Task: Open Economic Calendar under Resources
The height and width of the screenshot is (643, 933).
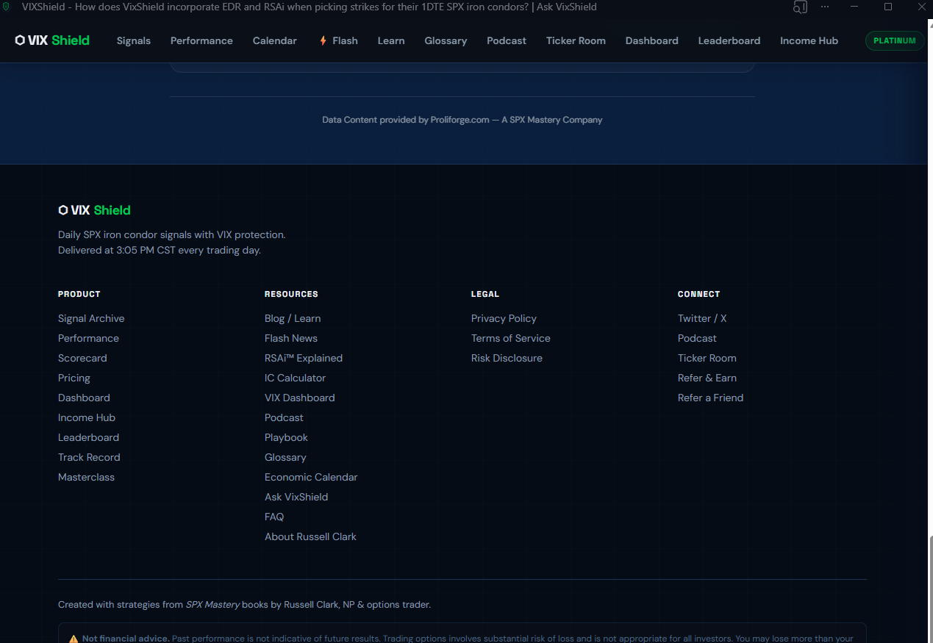Action: click(311, 477)
